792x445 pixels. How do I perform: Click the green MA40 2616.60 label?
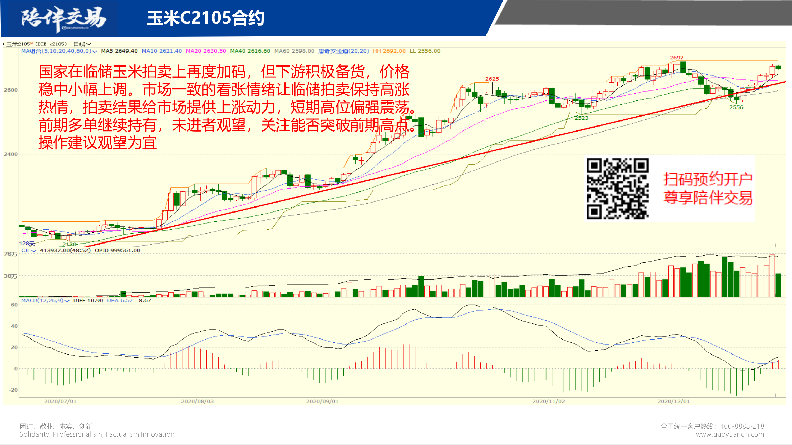coord(250,51)
